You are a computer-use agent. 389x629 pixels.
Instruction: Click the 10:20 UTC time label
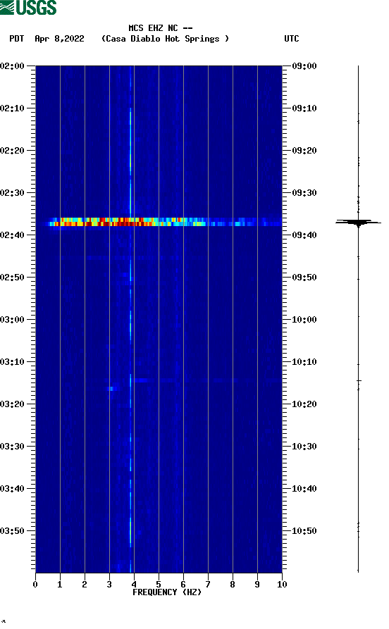pos(304,404)
